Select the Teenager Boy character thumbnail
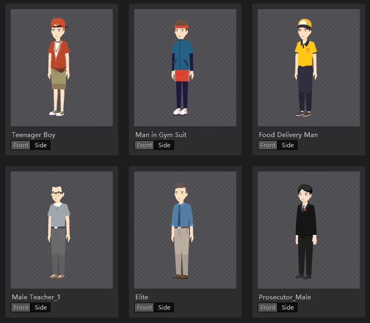Image resolution: width=370 pixels, height=323 pixels. (x=62, y=68)
